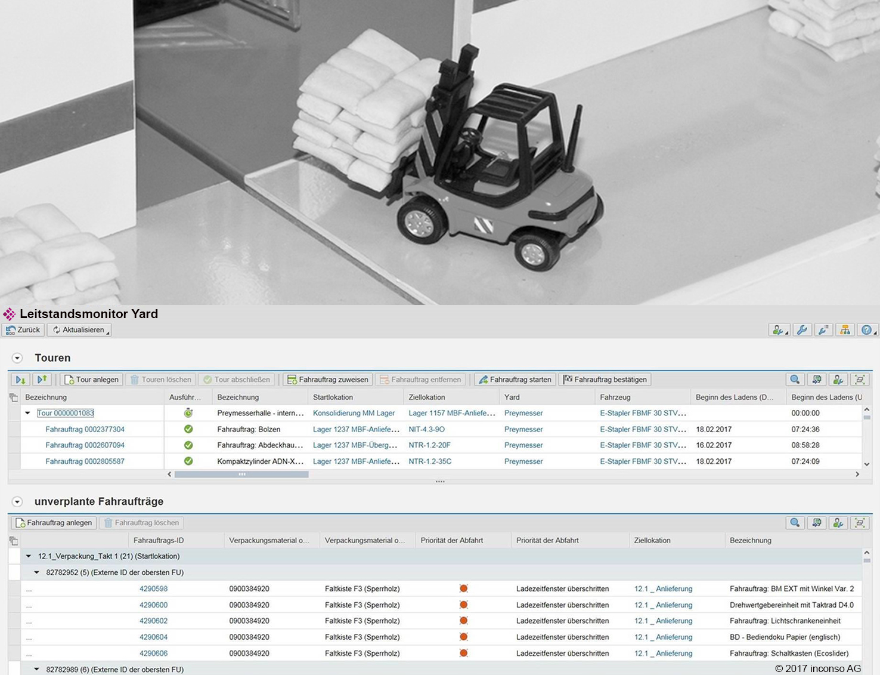The image size is (880, 675).
Task: Click expand-all rows icon in Touren toolbar
Action: [x=20, y=380]
